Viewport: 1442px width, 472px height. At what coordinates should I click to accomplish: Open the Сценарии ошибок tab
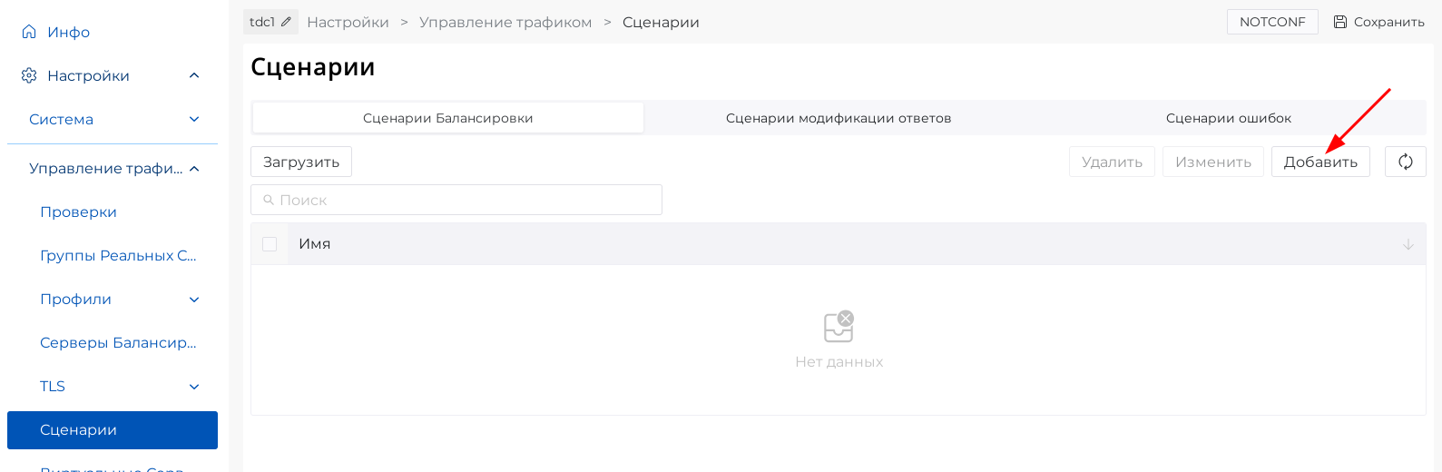[x=1228, y=118]
